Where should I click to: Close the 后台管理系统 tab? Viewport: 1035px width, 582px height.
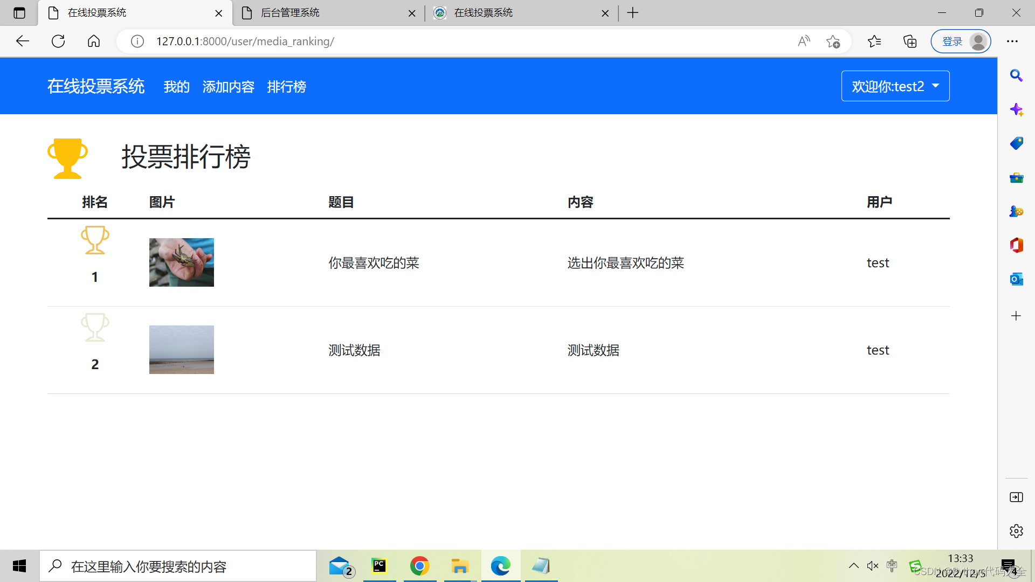412,13
